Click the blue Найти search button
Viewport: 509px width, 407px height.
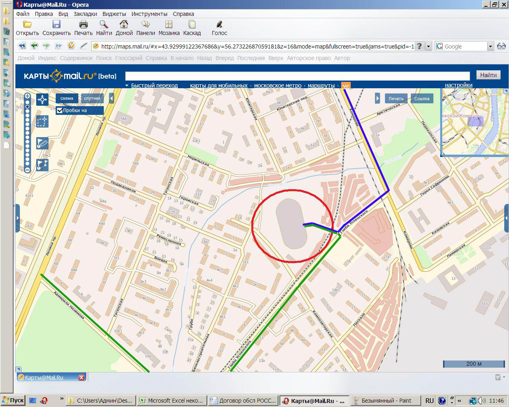488,75
